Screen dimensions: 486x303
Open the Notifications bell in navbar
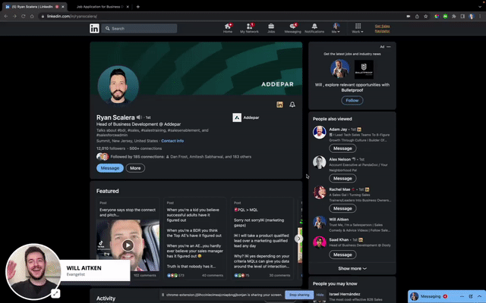[314, 28]
